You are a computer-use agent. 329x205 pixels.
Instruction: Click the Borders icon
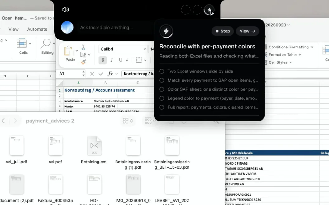coord(139,60)
